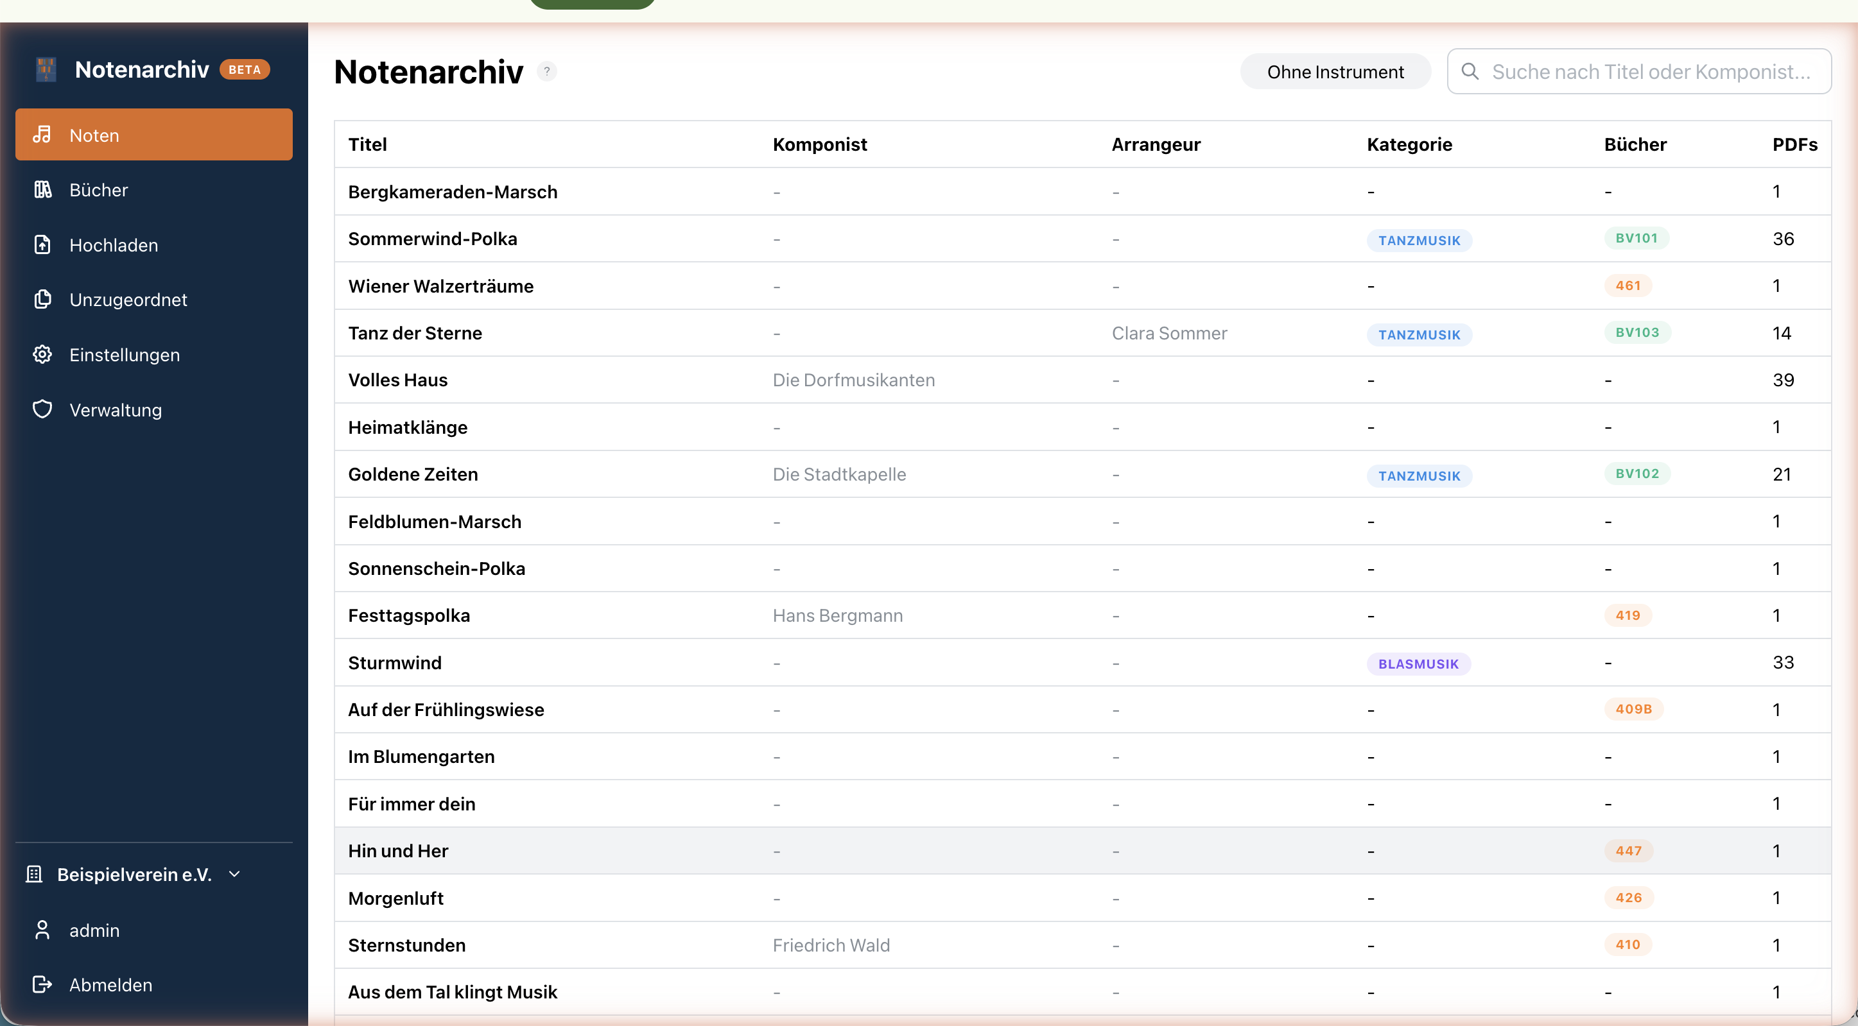Sort the table by the Komponist column
Screen dimensions: 1858x1026
point(819,144)
